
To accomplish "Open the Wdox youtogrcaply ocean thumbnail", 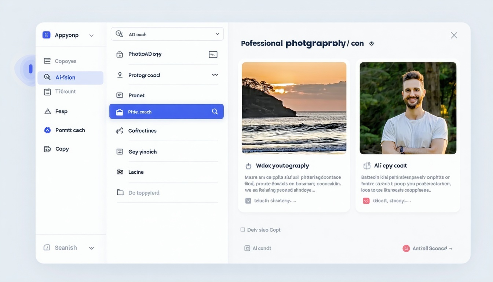I will tap(293, 108).
